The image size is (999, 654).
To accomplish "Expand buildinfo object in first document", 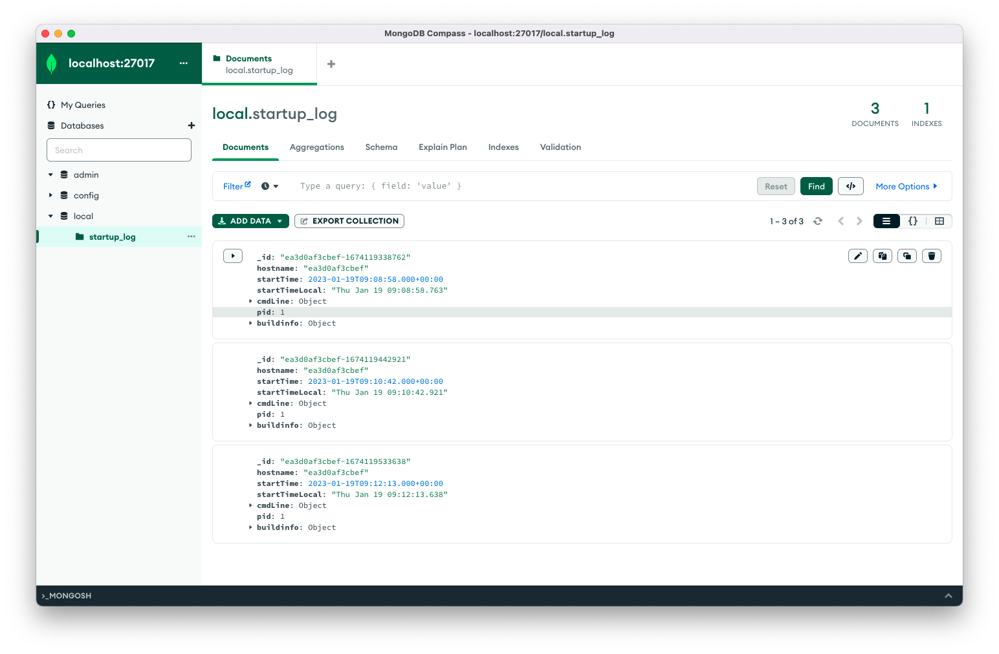I will click(x=250, y=323).
